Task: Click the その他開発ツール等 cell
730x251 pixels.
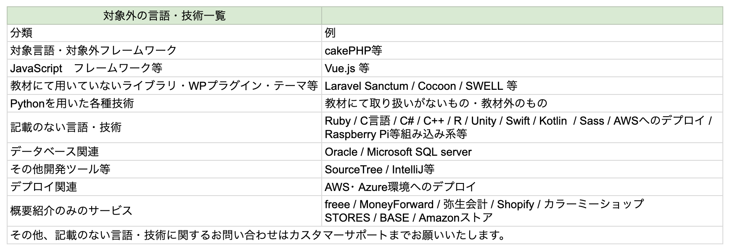Action: coord(164,169)
